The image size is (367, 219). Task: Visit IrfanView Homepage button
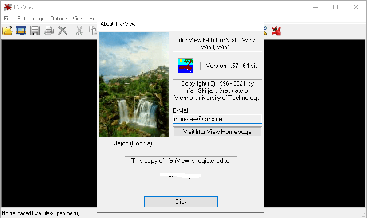pyautogui.click(x=217, y=132)
